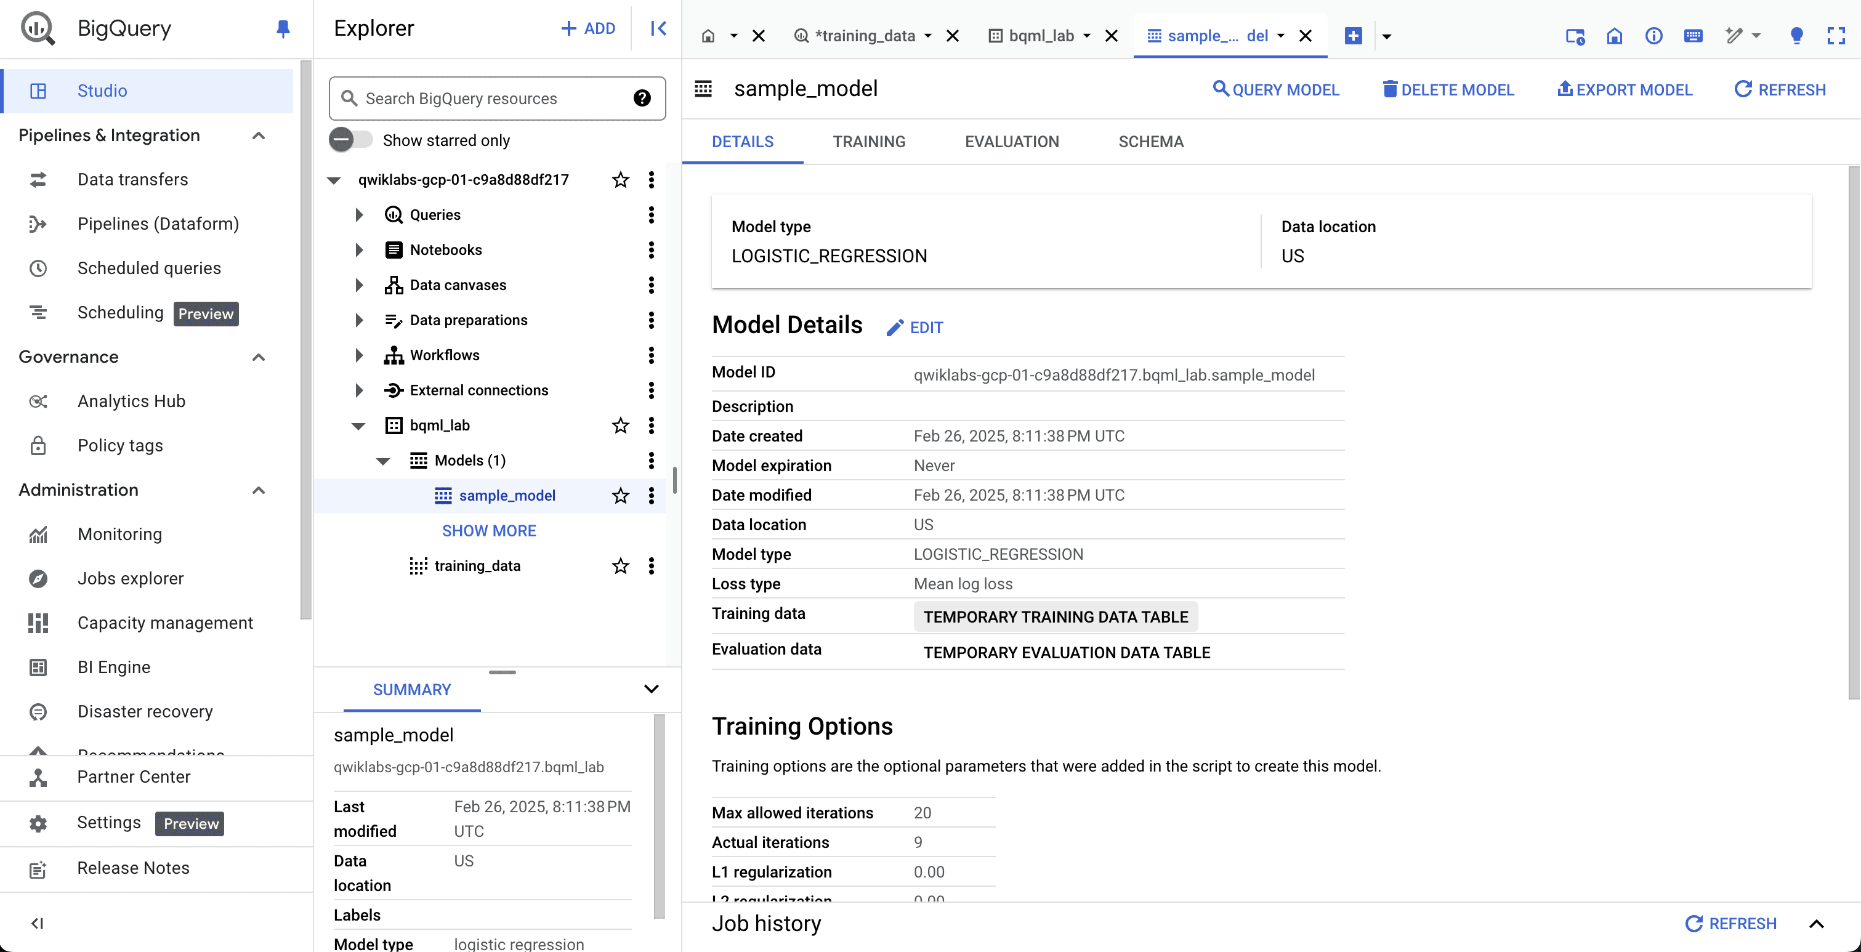Expand the Workflows node
1861x952 pixels.
click(359, 355)
